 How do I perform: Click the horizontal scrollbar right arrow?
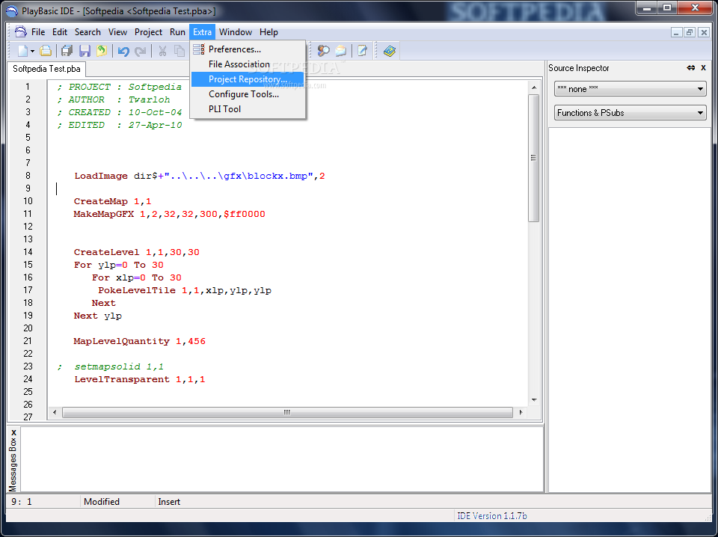(521, 413)
